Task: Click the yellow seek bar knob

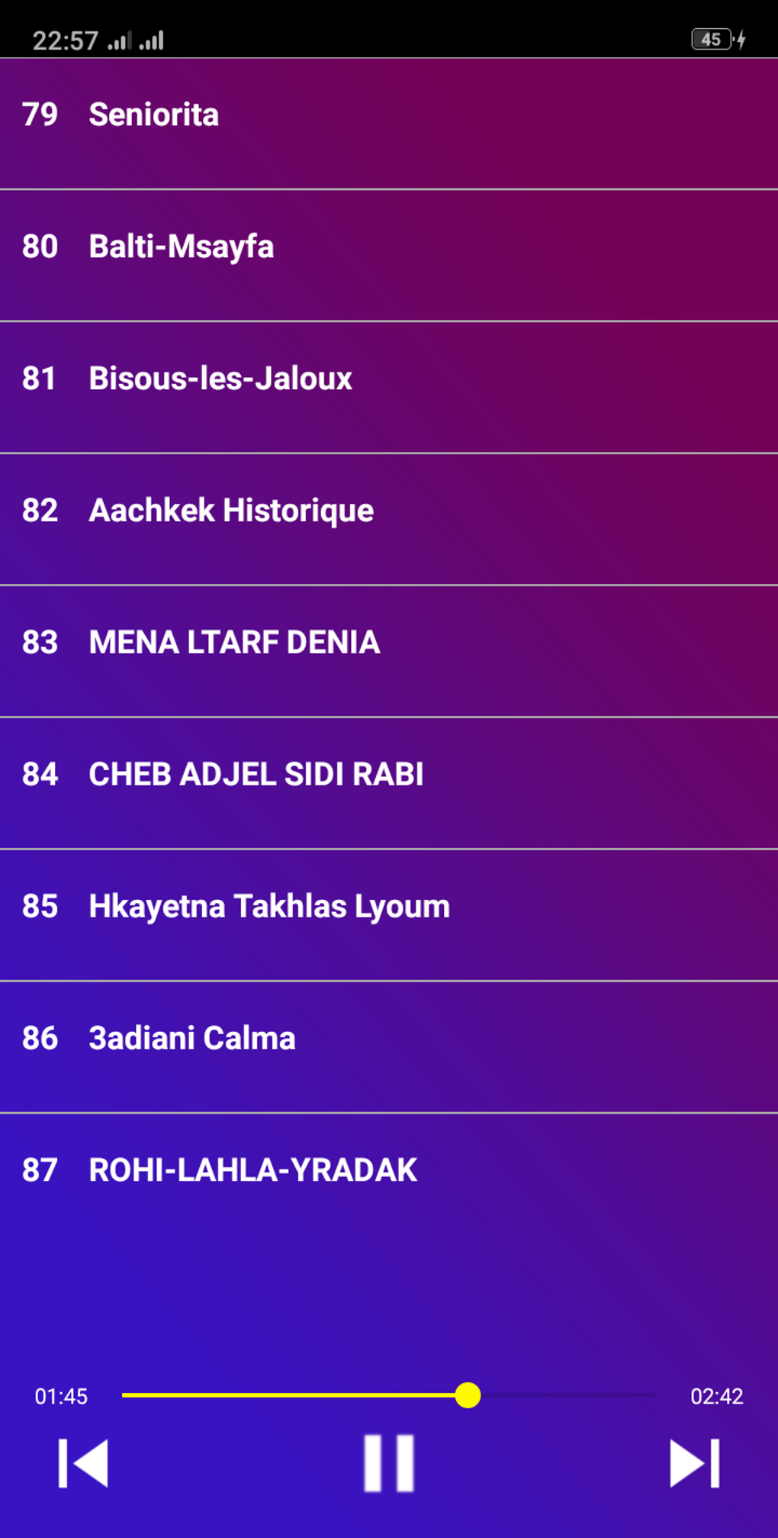Action: [468, 1395]
